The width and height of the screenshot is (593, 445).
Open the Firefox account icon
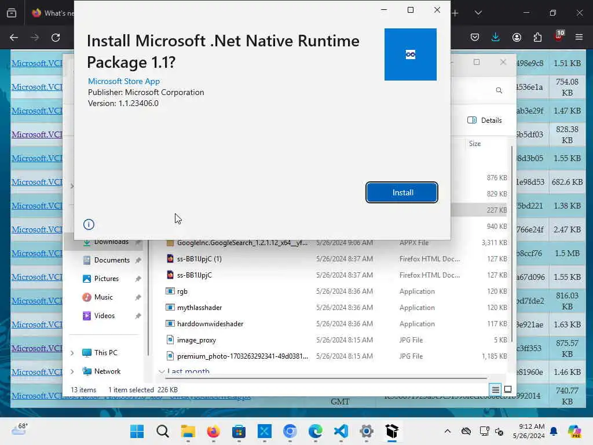[517, 37]
